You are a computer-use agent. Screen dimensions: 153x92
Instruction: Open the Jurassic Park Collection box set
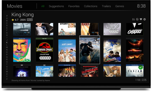tap(44, 50)
